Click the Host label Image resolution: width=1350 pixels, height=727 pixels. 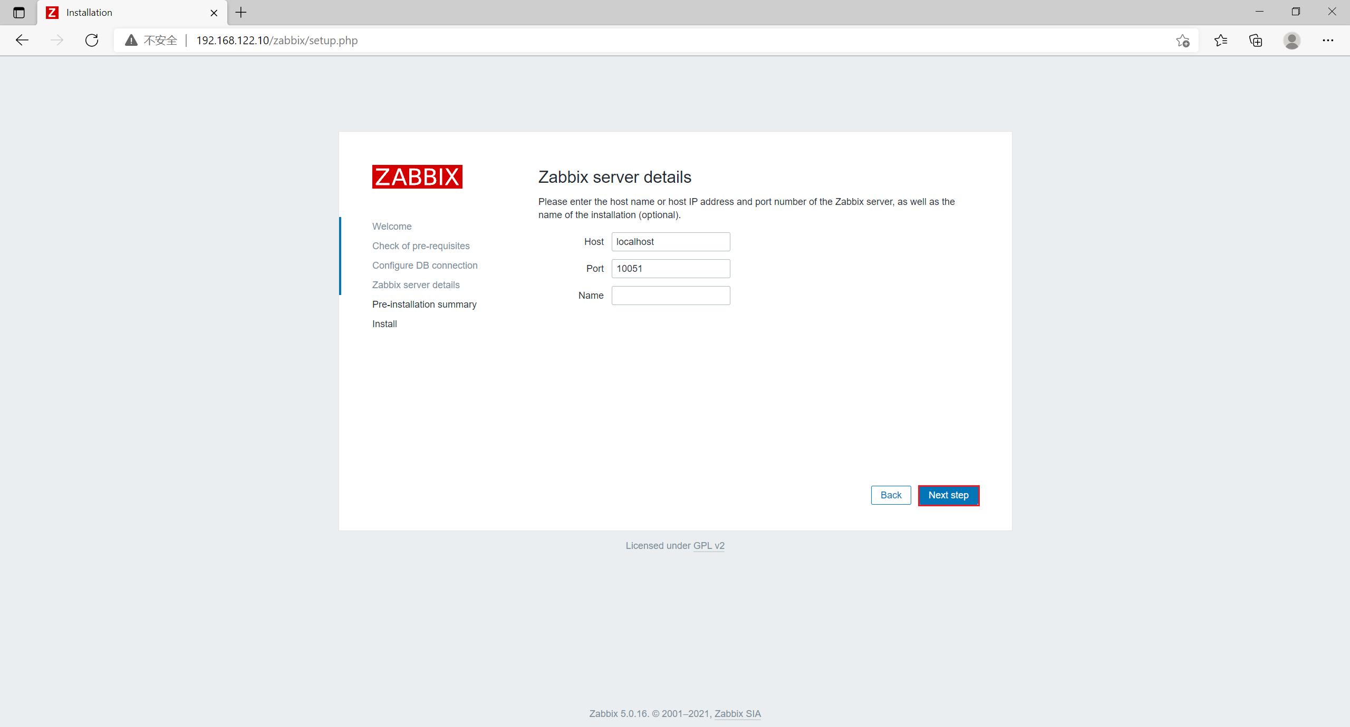click(594, 242)
